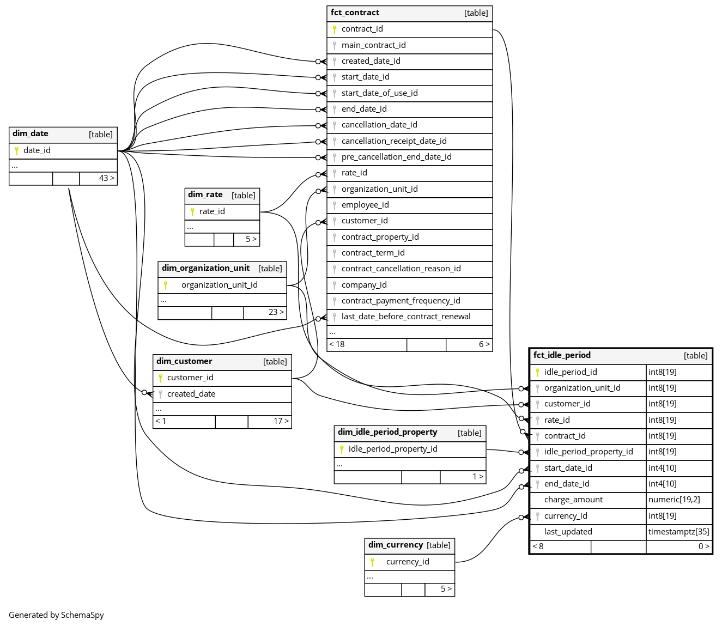
Task: Click the key icon next to currency_id in dim_currency
Action: point(372,562)
